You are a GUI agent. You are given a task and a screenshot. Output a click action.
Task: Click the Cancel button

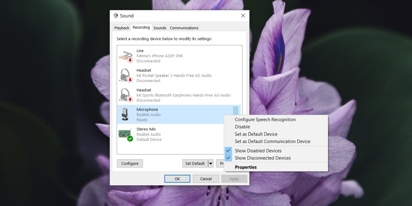click(x=206, y=179)
